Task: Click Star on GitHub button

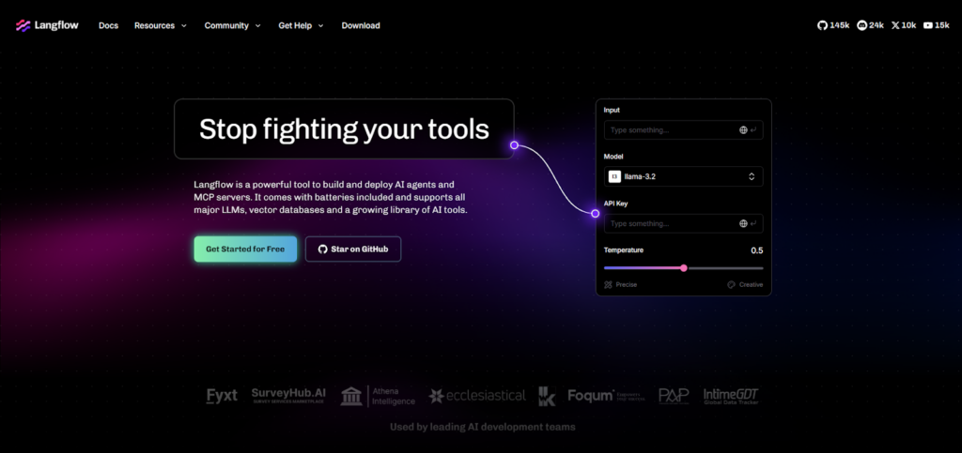Action: (353, 249)
